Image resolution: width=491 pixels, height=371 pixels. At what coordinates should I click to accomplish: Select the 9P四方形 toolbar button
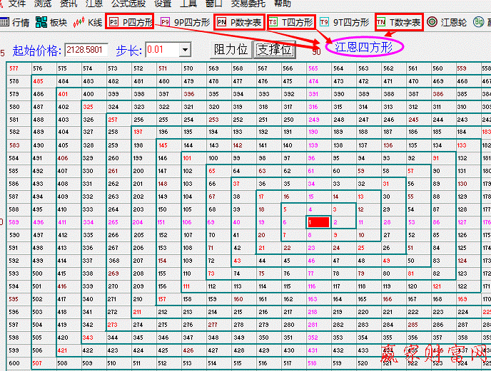[186, 22]
